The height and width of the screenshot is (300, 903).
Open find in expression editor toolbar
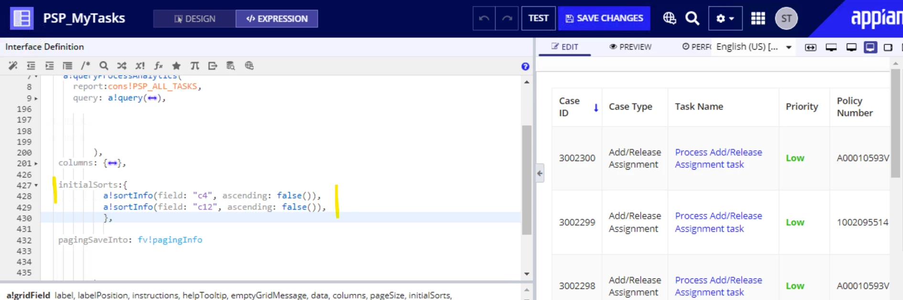[x=104, y=66]
